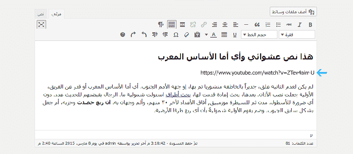Click the YouTube URL line in editor
The image size is (353, 154).
point(258,73)
